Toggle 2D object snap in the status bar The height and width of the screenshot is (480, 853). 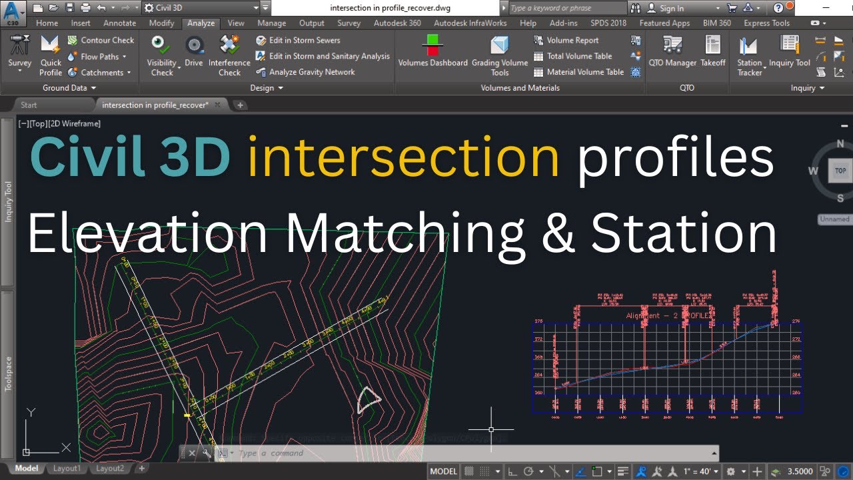[597, 471]
